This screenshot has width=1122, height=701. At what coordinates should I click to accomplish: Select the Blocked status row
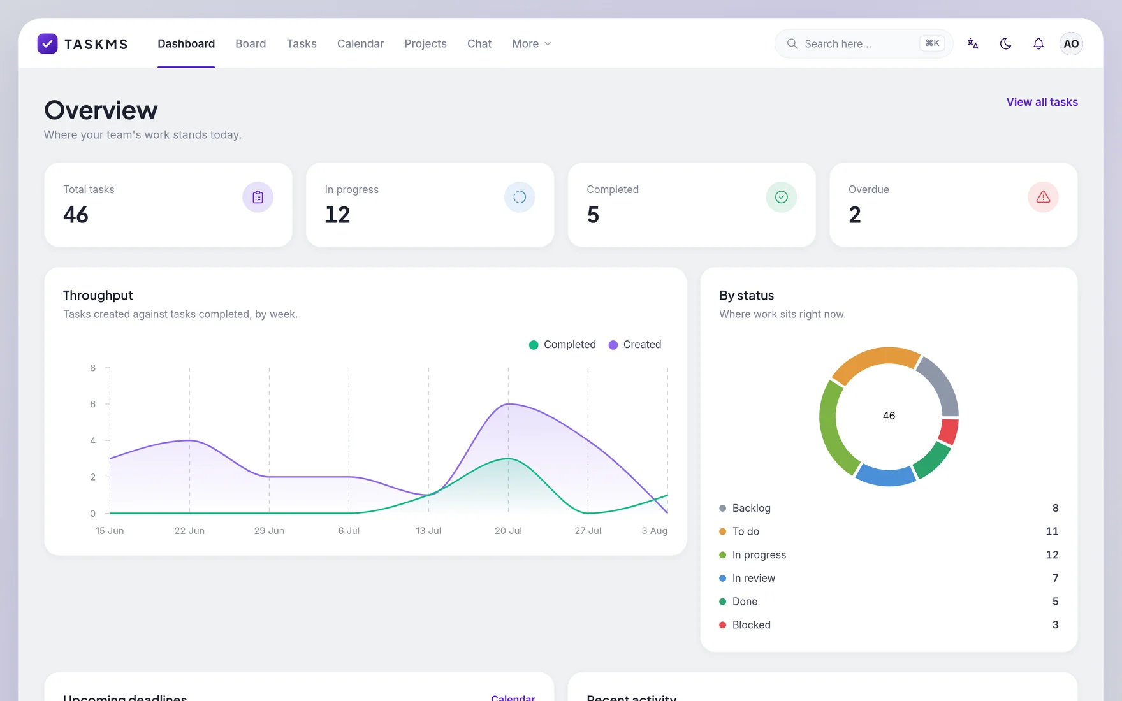(x=889, y=625)
